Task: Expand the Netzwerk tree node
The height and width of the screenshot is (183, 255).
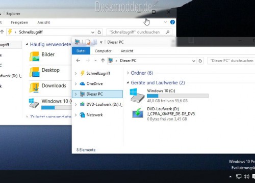Action: click(75, 115)
